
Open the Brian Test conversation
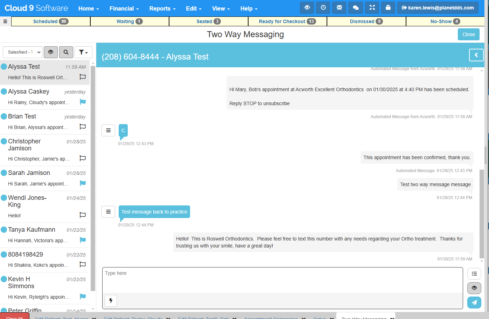pyautogui.click(x=45, y=122)
